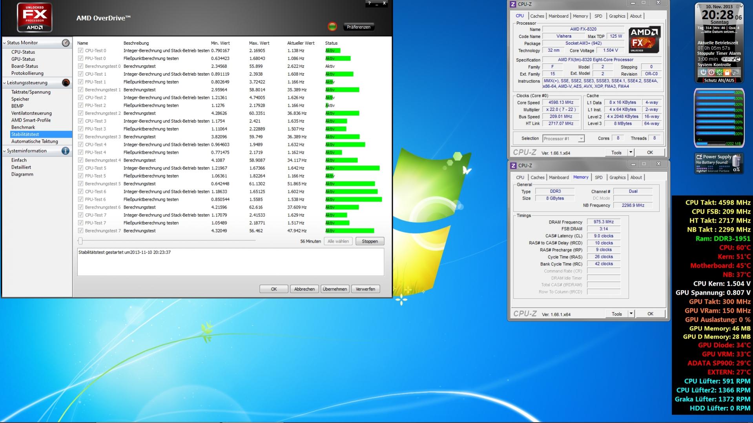Click the grey icon right of the lock in System Kontrolle
The height and width of the screenshot is (423, 753).
pyautogui.click(x=735, y=73)
